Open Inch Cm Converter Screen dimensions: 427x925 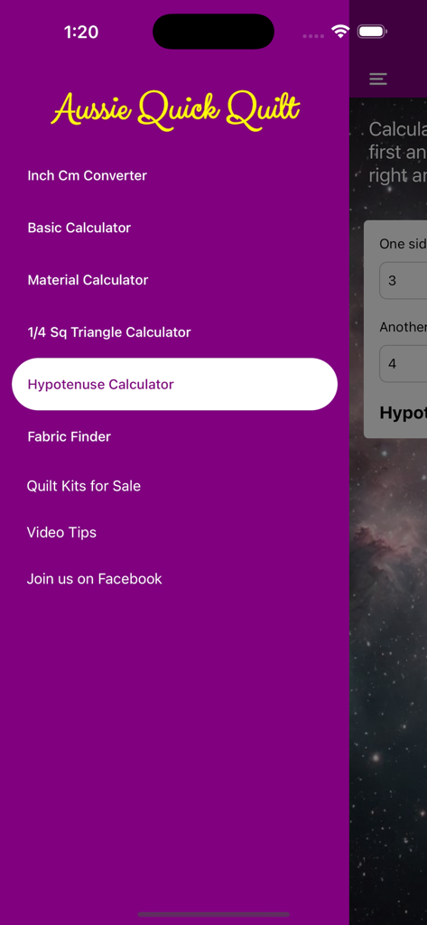pos(174,176)
